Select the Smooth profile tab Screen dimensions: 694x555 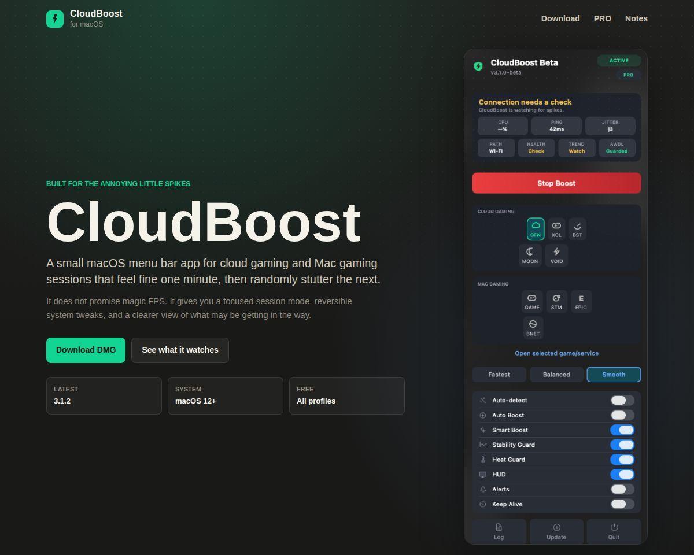(x=614, y=375)
